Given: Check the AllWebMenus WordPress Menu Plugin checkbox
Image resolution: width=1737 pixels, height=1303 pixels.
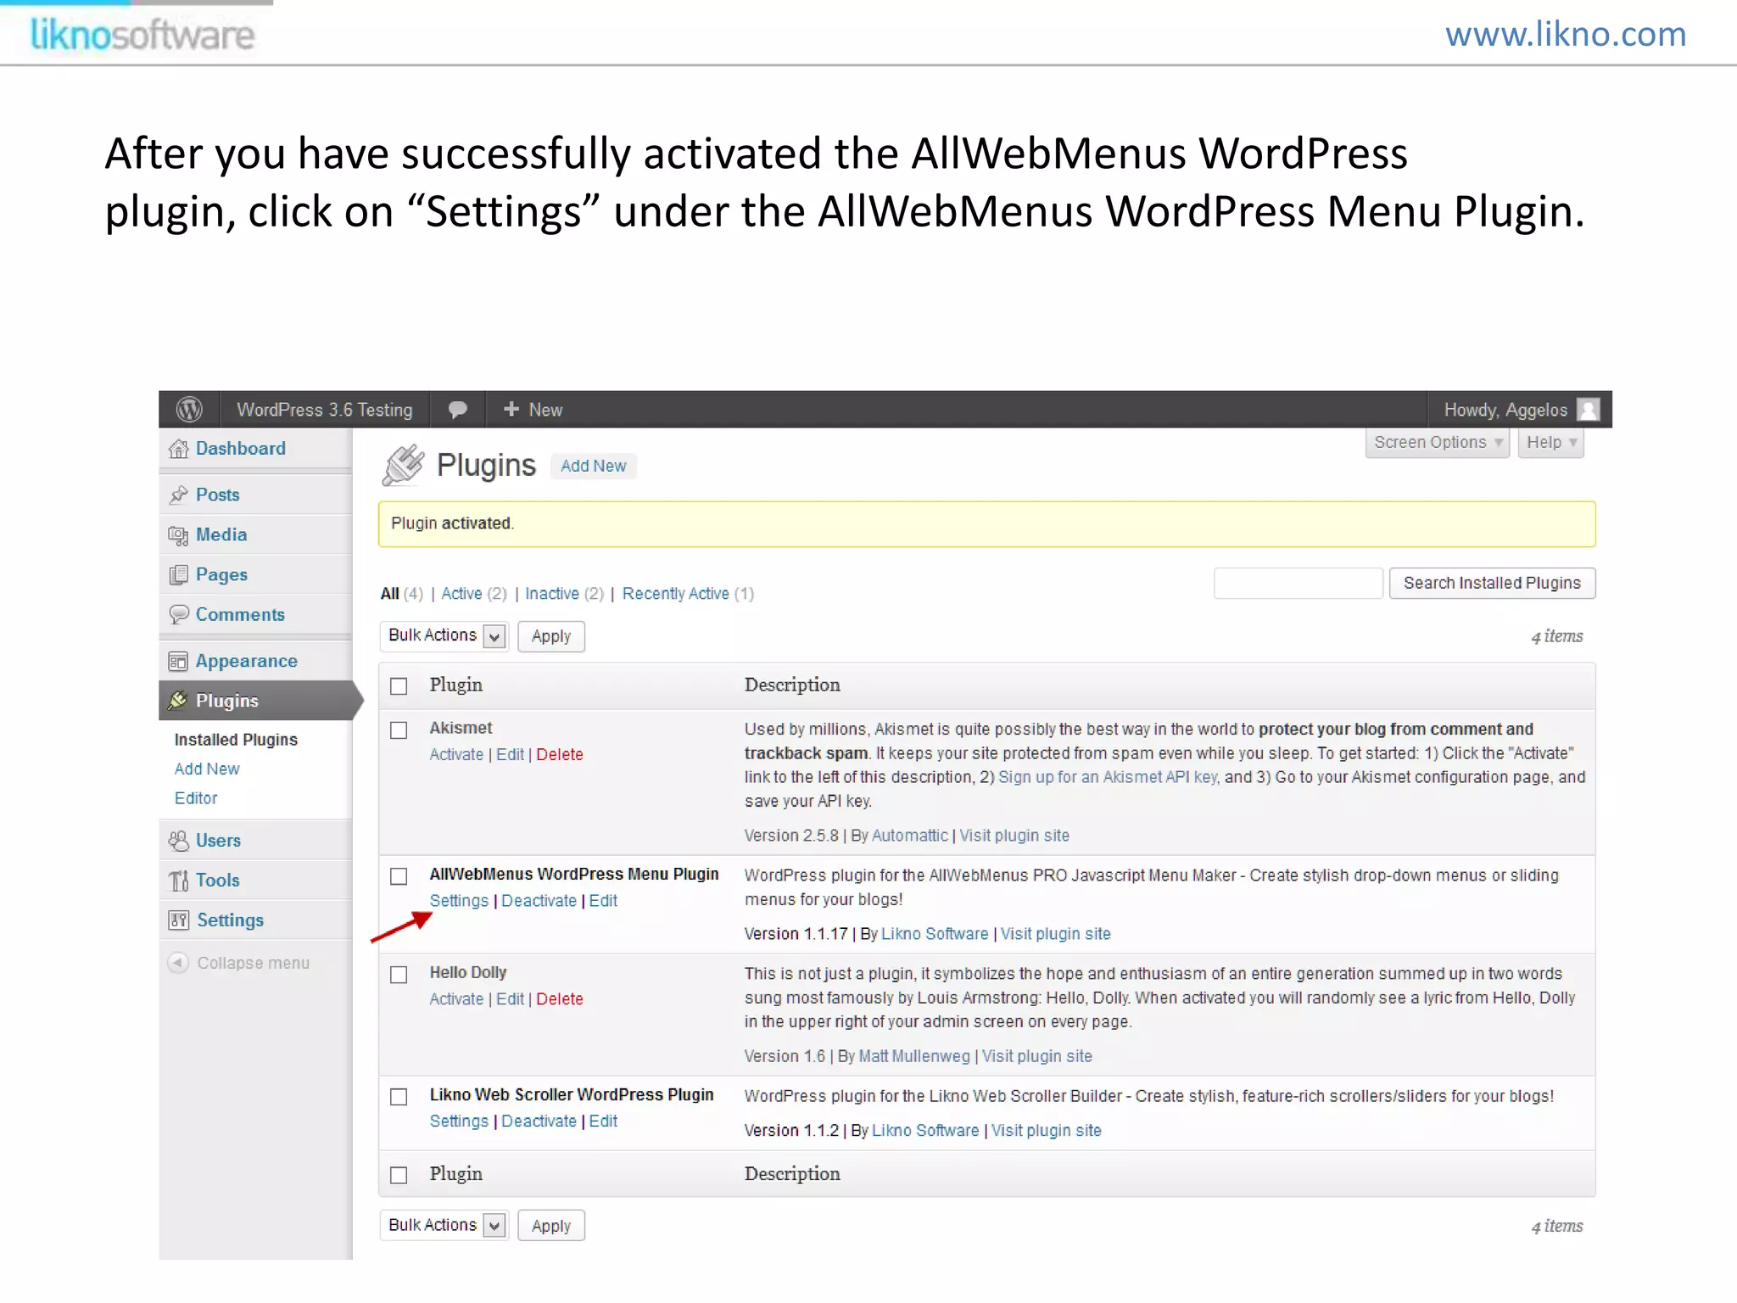Looking at the screenshot, I should pyautogui.click(x=399, y=876).
